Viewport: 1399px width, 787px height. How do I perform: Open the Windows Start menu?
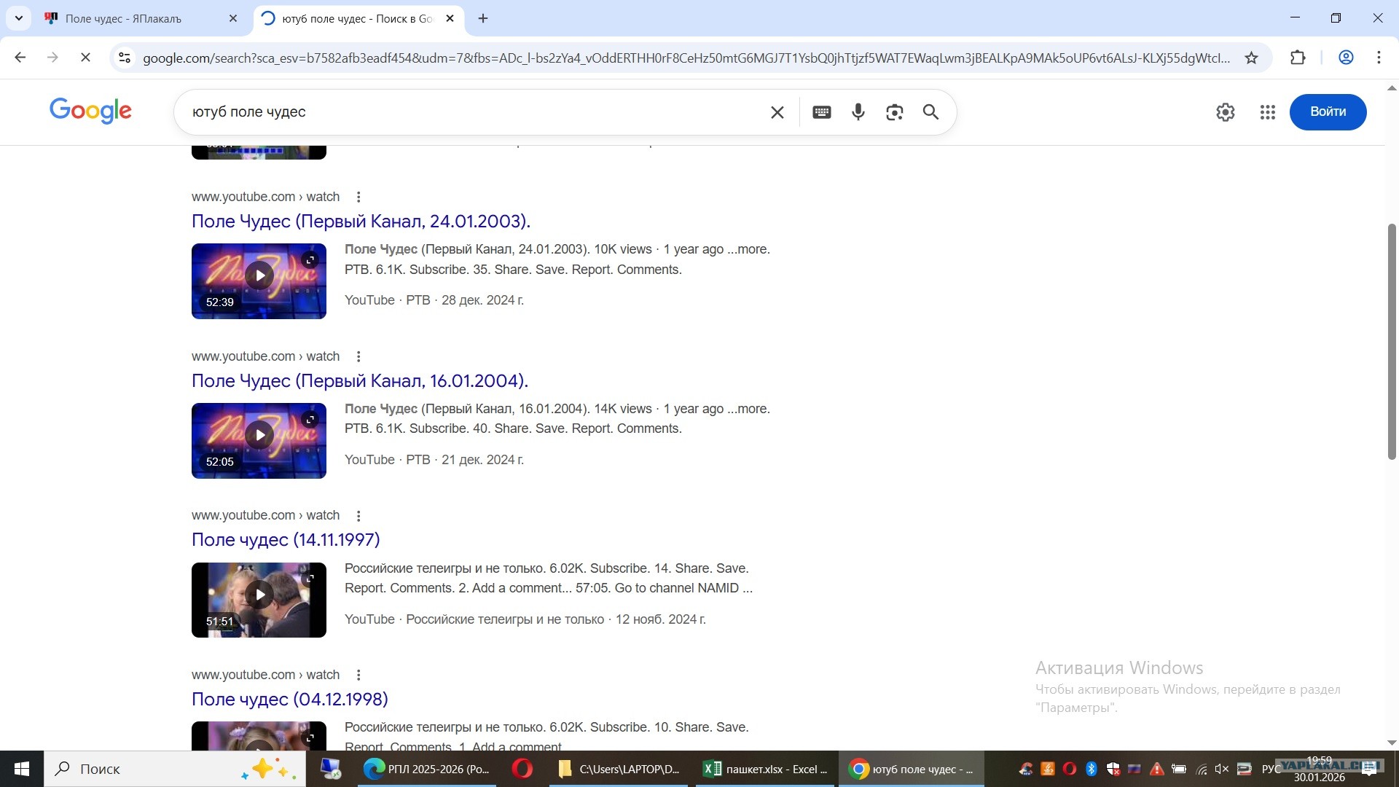[22, 769]
